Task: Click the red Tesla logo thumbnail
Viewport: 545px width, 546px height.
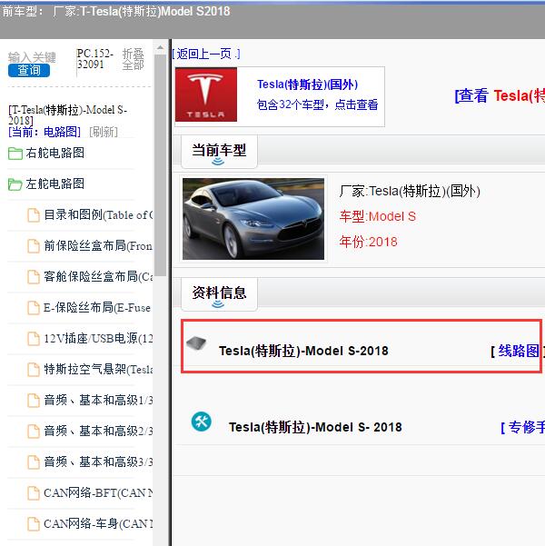Action: click(206, 94)
